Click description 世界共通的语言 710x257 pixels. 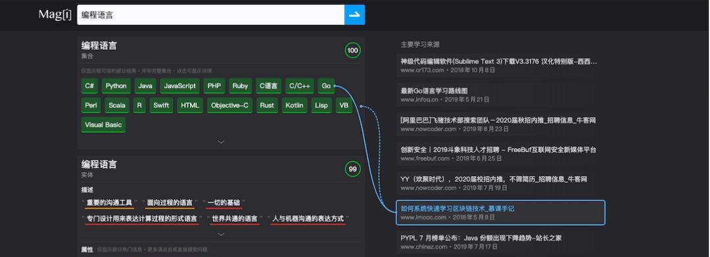[235, 219]
